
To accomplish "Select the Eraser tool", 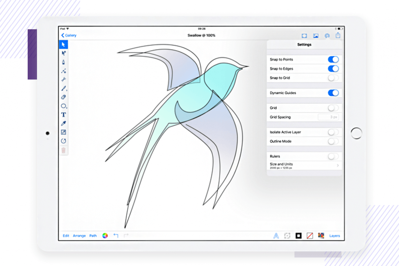I will click(x=64, y=97).
